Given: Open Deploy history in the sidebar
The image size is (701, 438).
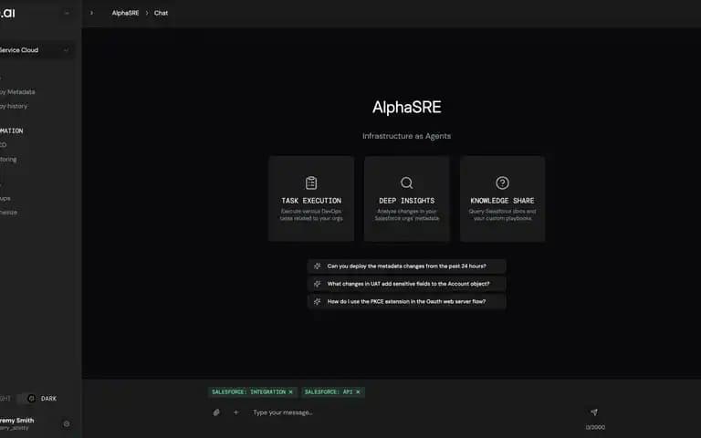Looking at the screenshot, I should [14, 106].
